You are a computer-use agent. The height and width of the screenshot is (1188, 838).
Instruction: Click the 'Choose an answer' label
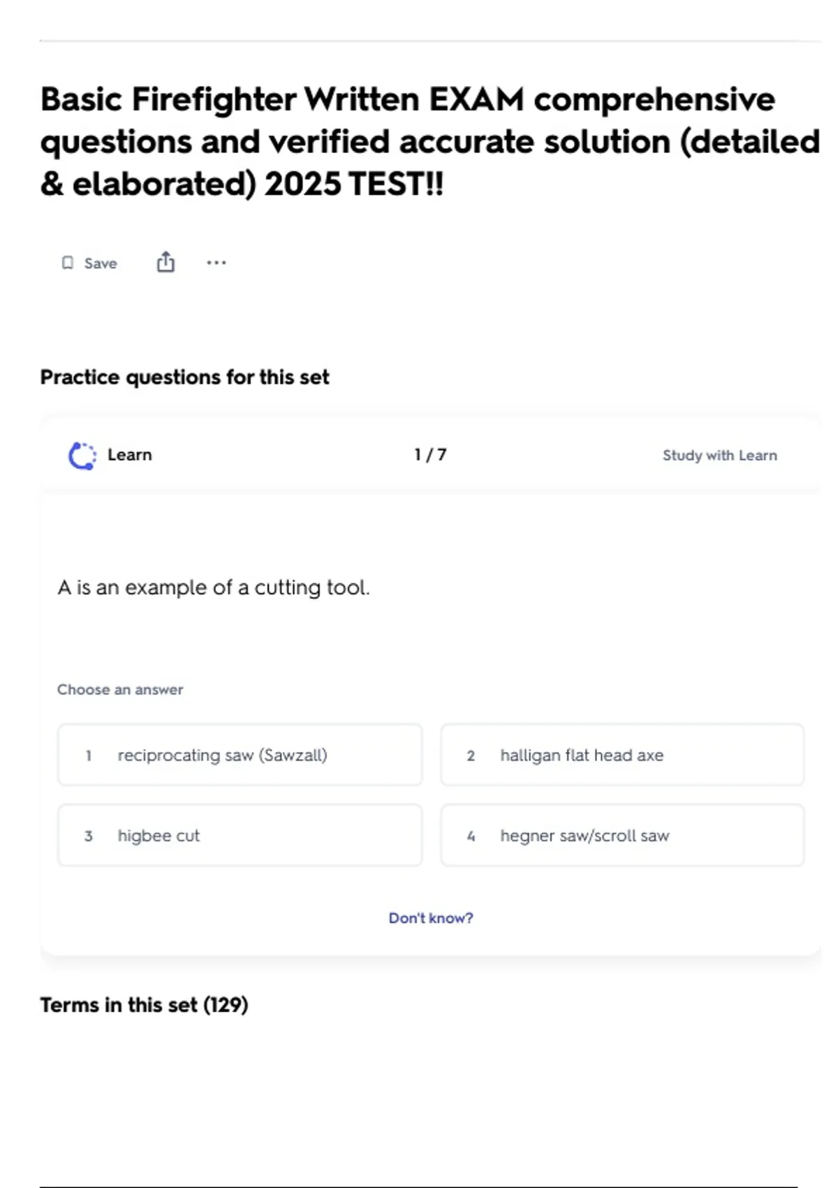pyautogui.click(x=120, y=690)
